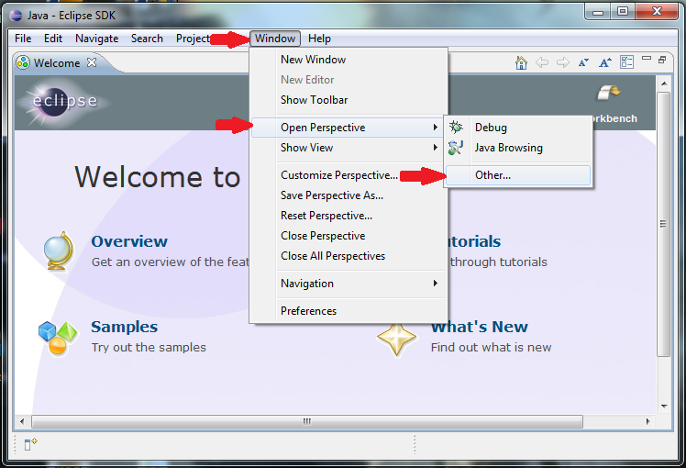Image resolution: width=686 pixels, height=468 pixels.
Task: Open the What's New link
Action: [x=480, y=327]
